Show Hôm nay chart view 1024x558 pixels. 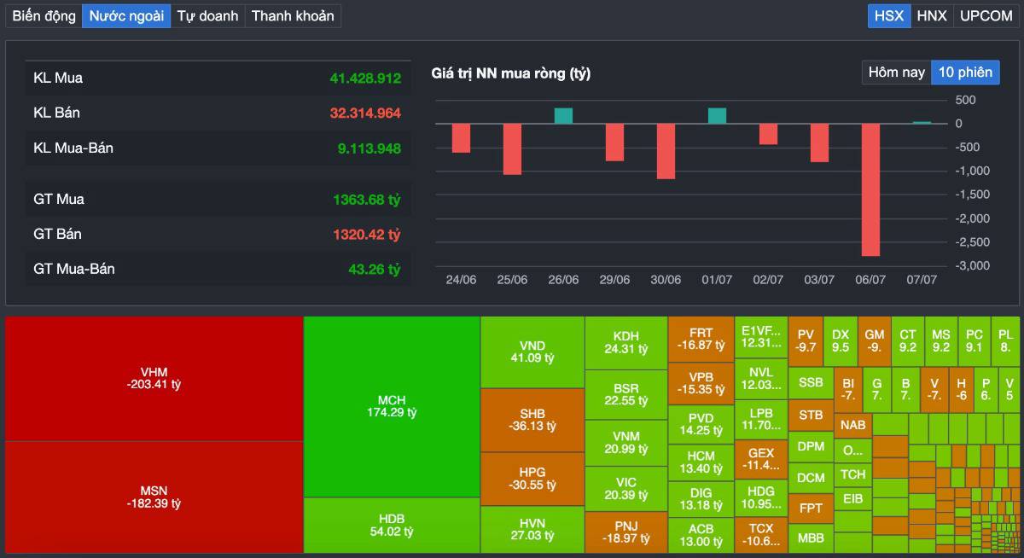[x=896, y=73]
